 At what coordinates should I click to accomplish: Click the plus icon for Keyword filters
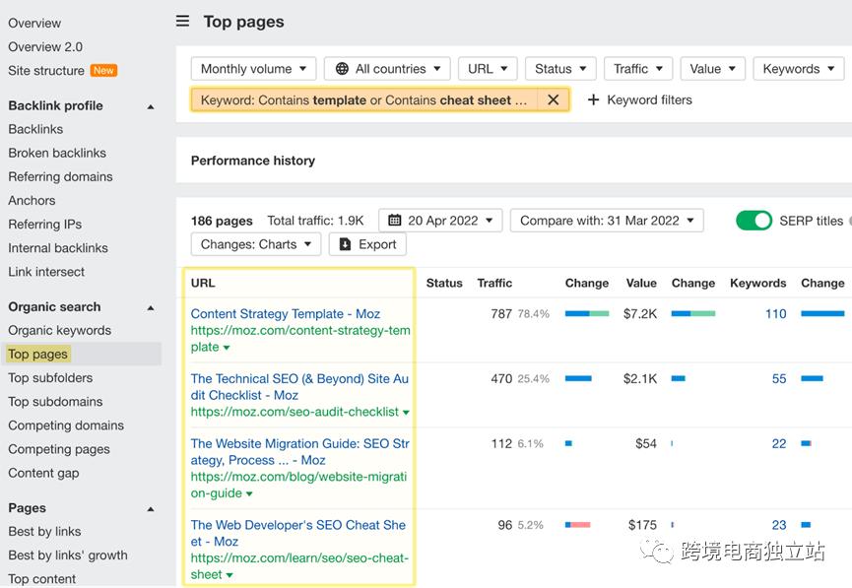(x=593, y=99)
